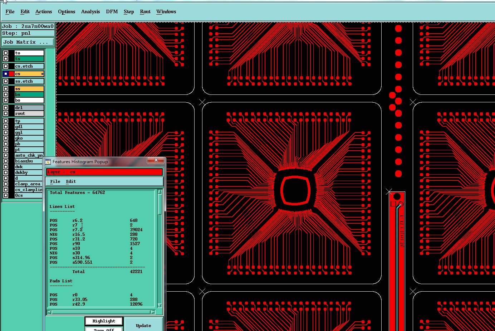The height and width of the screenshot is (331, 495).
Task: Click histogram vertical scrollbar down arrow
Action: click(x=160, y=306)
